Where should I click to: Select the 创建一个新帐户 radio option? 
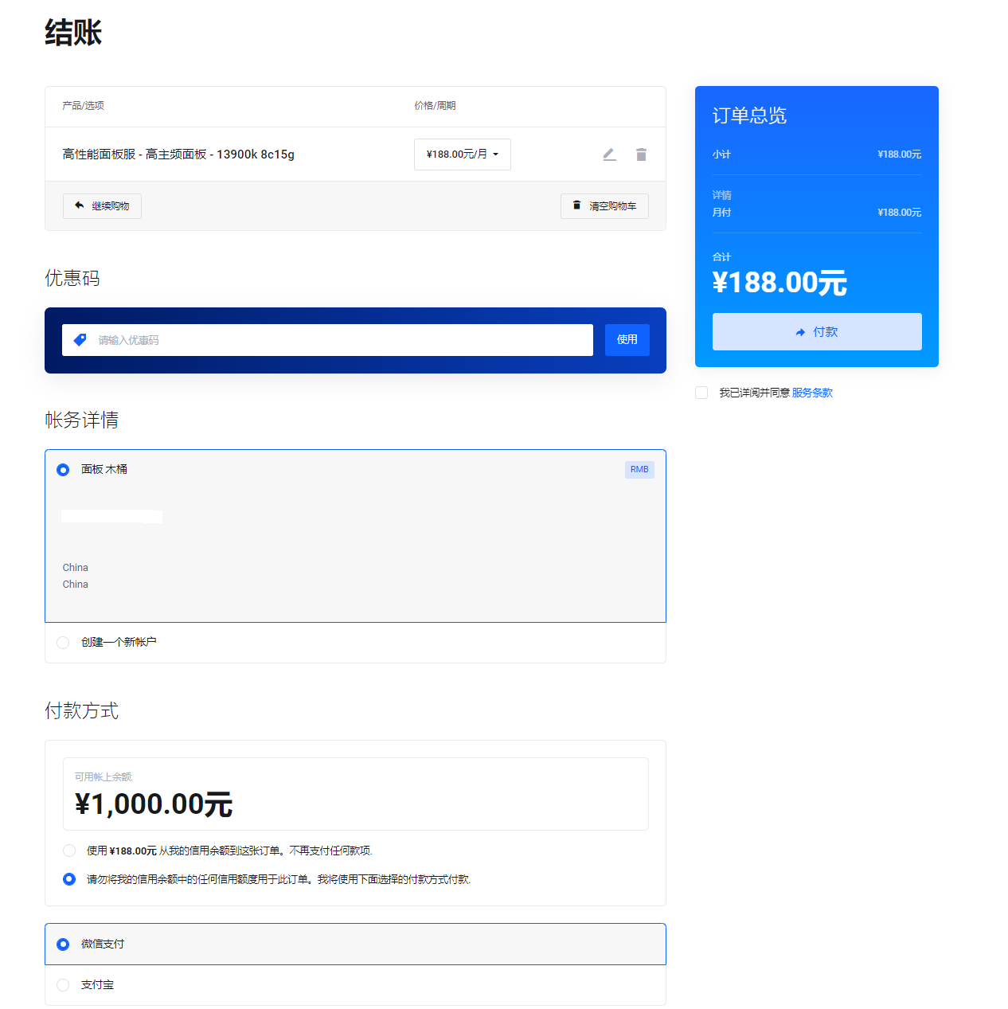point(63,643)
